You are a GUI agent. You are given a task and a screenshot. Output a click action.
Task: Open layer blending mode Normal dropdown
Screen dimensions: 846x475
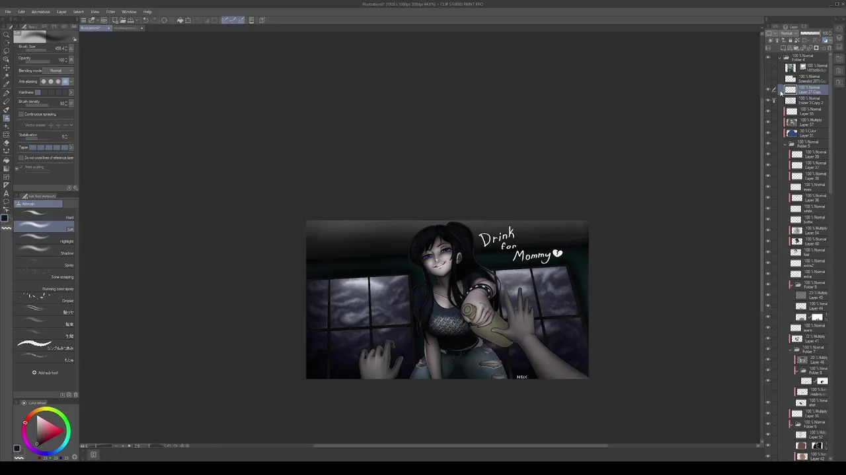point(788,33)
